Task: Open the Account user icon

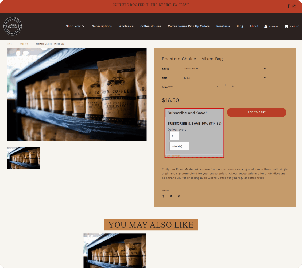Action: click(x=266, y=26)
